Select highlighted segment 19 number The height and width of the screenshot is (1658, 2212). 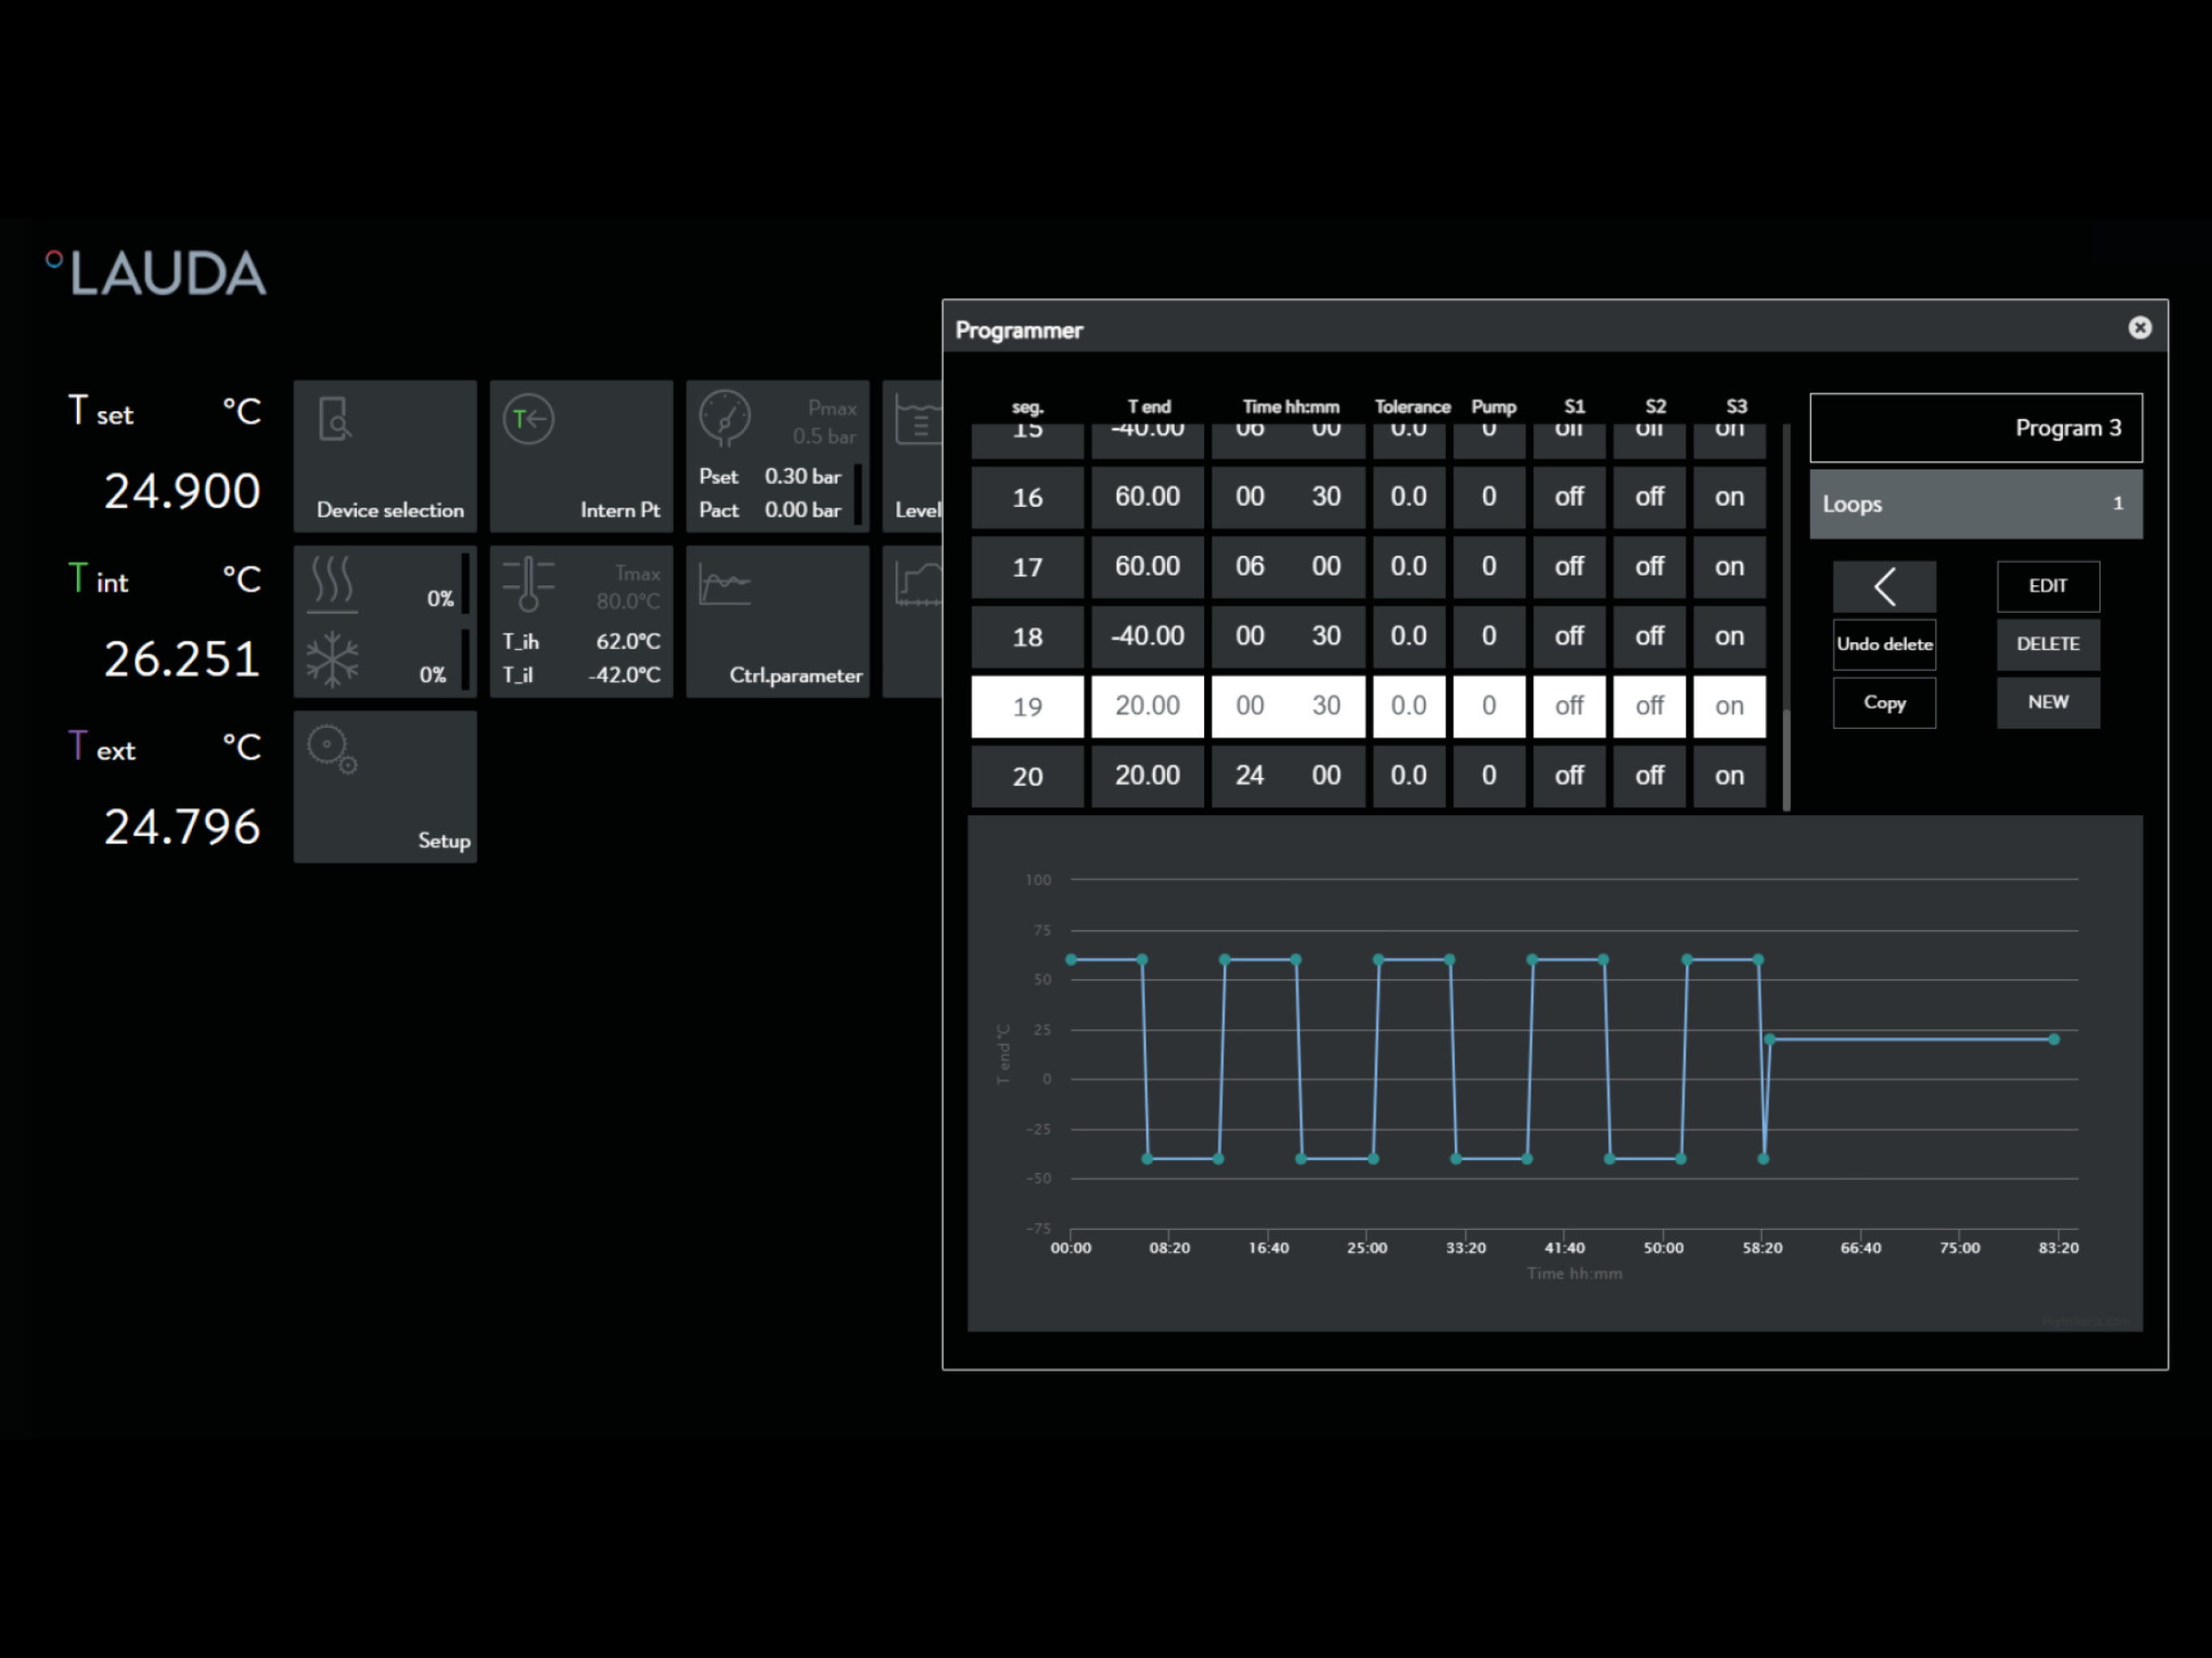pos(1027,706)
